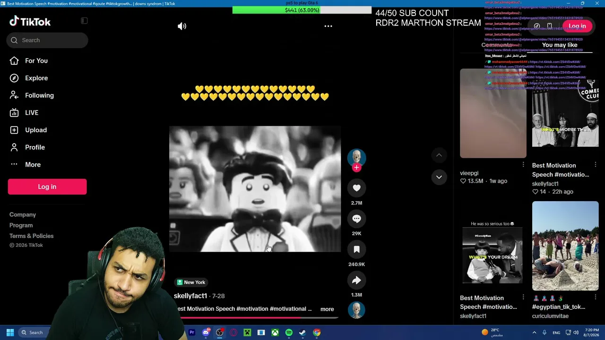Expand the Company footer section
Screen dimensions: 605x340
point(23,215)
